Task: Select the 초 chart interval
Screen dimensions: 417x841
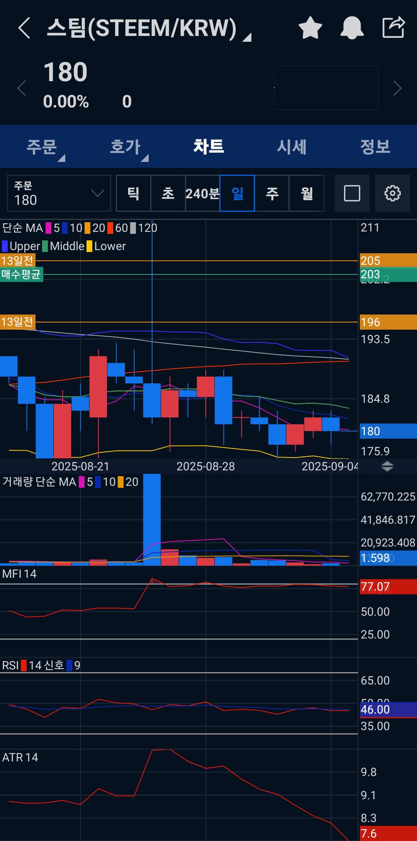Action: 168,193
